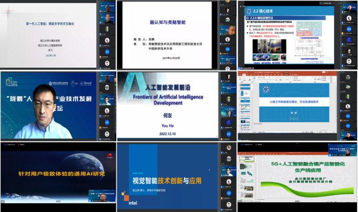Select green avatar participant beside 新一代人工智能 slide

107,29
